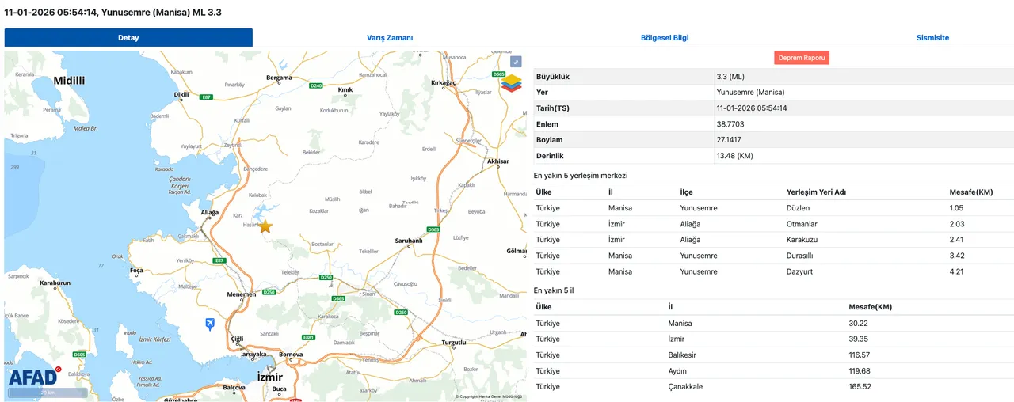Viewport: 1014px width, 402px height.
Task: Open the Deprem Raporu report button
Action: click(x=802, y=58)
